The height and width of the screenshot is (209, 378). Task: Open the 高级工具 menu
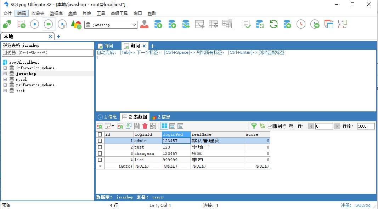(x=119, y=13)
